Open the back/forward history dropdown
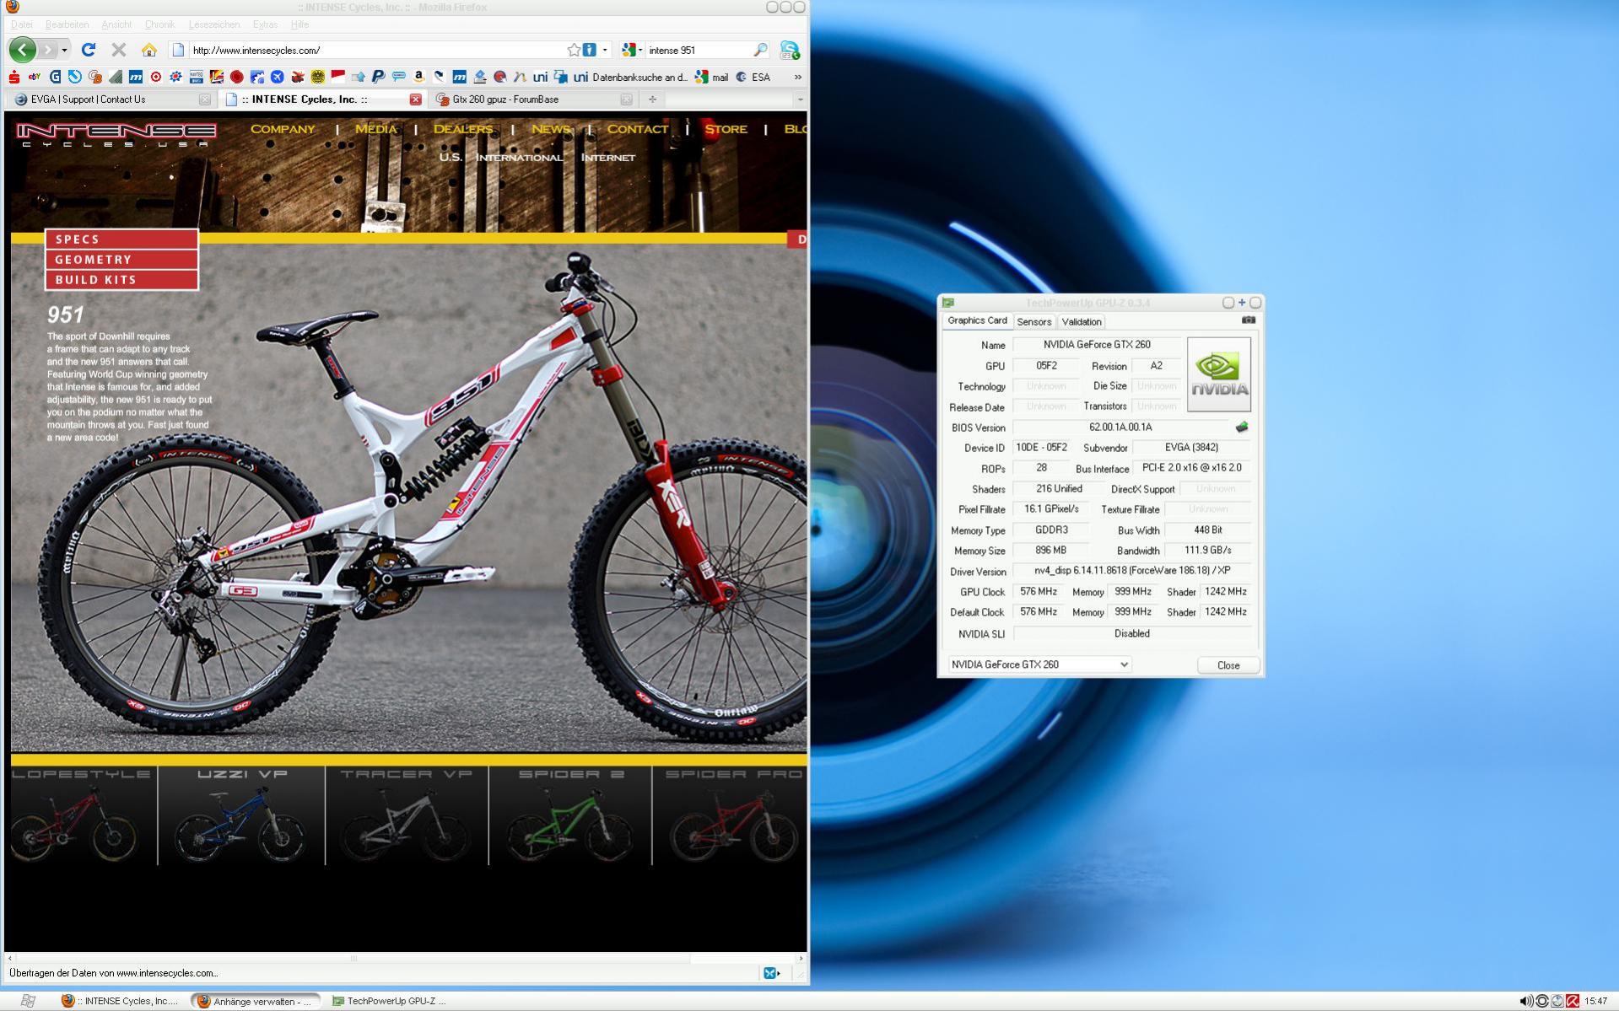 65,50
